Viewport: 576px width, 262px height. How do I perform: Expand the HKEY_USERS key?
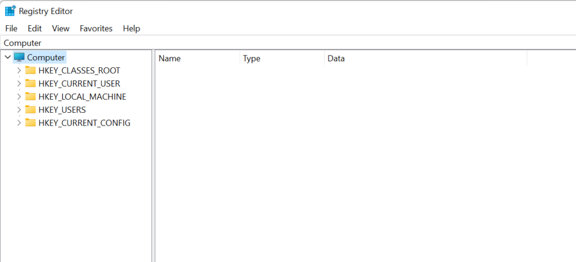19,109
